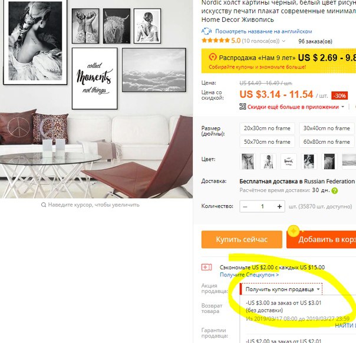
Task: Expand the Получить купон продавца dropdown
Action: (281, 289)
